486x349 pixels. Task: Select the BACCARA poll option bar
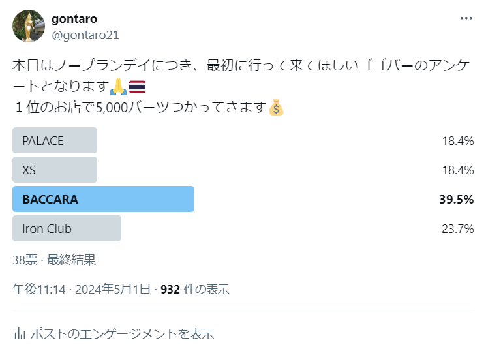(x=103, y=199)
